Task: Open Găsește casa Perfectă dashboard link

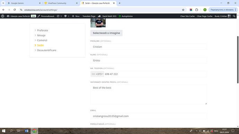Action: pos(18,16)
